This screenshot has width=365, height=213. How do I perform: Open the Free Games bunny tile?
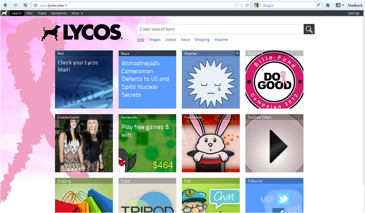pyautogui.click(x=211, y=143)
